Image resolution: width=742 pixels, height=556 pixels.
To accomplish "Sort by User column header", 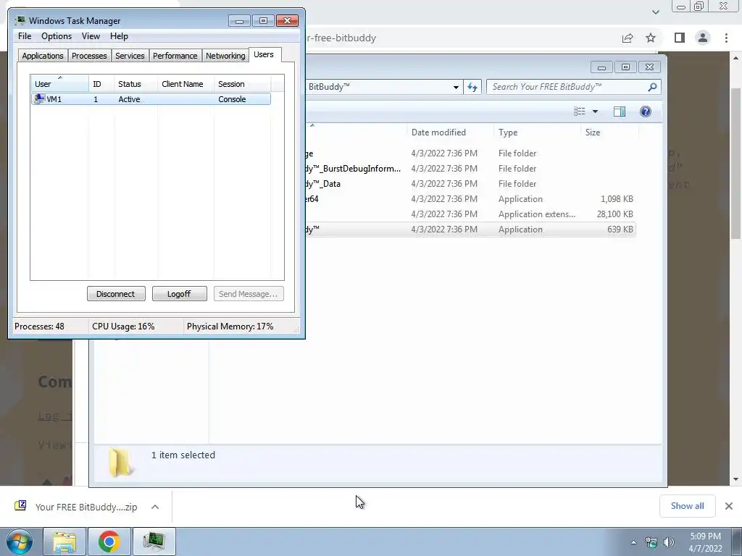I will coord(59,84).
